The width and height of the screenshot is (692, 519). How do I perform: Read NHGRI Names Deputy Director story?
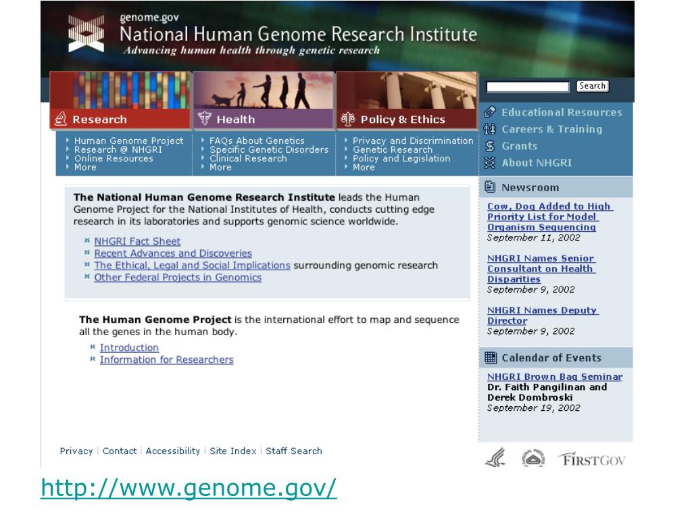(543, 316)
